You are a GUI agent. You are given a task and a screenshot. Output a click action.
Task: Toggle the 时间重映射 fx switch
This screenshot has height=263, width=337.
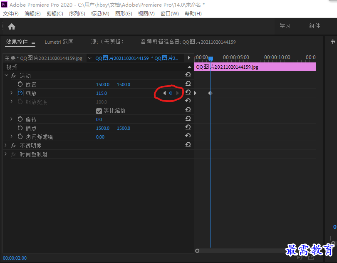point(13,154)
